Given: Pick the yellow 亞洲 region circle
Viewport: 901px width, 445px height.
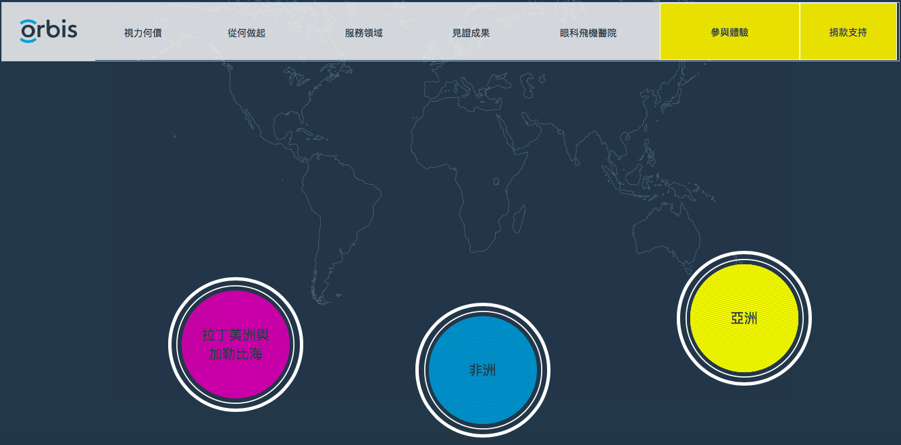Looking at the screenshot, I should [744, 318].
